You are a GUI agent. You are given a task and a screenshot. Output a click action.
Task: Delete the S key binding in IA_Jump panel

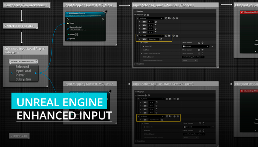pos(156,25)
